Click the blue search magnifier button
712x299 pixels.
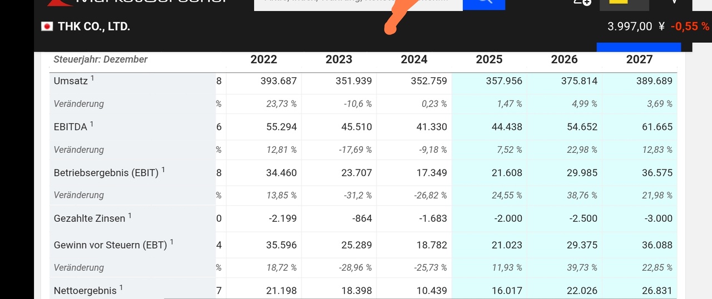484,4
